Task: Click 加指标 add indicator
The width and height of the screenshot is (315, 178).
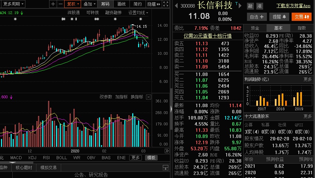Action: pyautogui.click(x=121, y=97)
